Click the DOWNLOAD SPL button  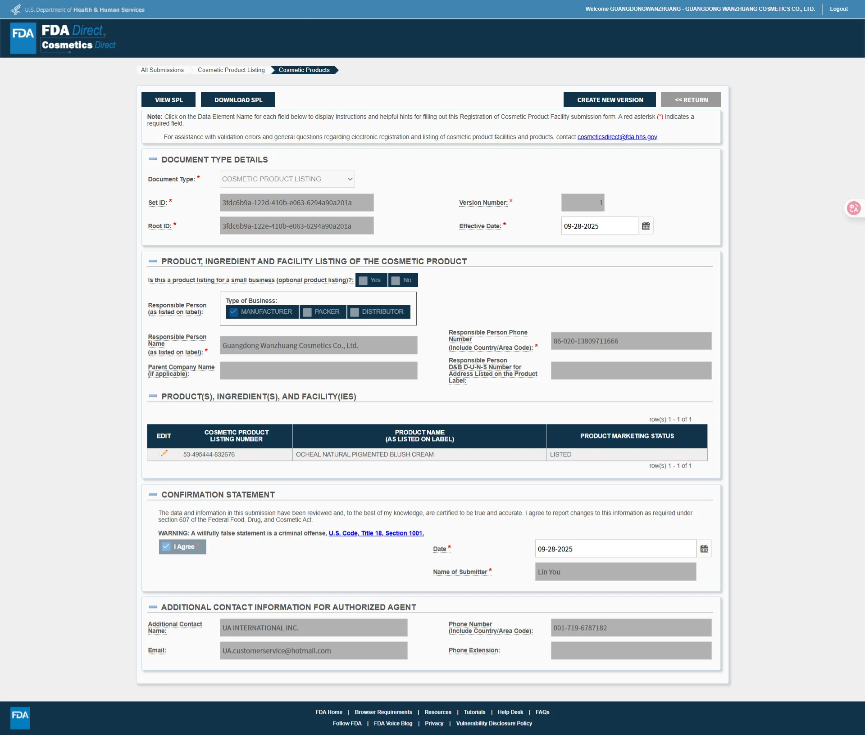(x=238, y=99)
